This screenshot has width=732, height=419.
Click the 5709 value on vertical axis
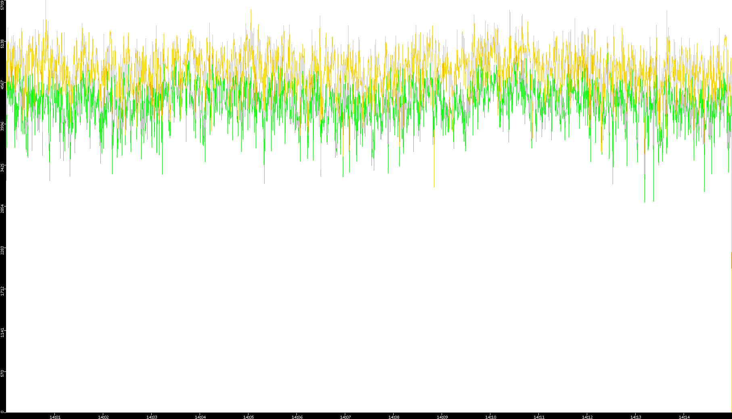tap(3, 5)
